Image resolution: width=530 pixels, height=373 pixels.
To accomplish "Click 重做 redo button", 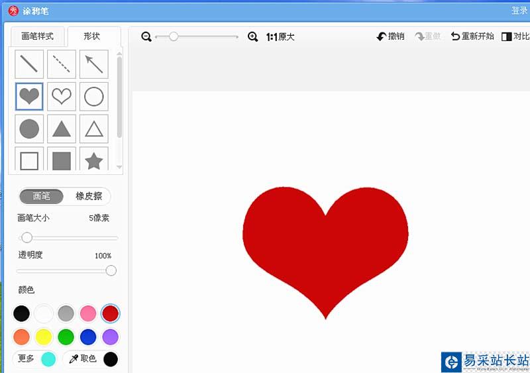I will click(x=428, y=36).
